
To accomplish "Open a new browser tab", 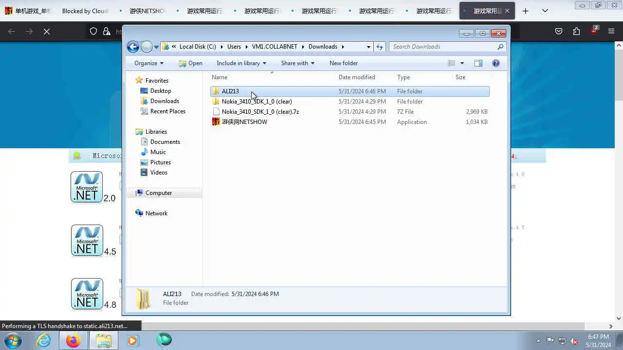I will [525, 11].
